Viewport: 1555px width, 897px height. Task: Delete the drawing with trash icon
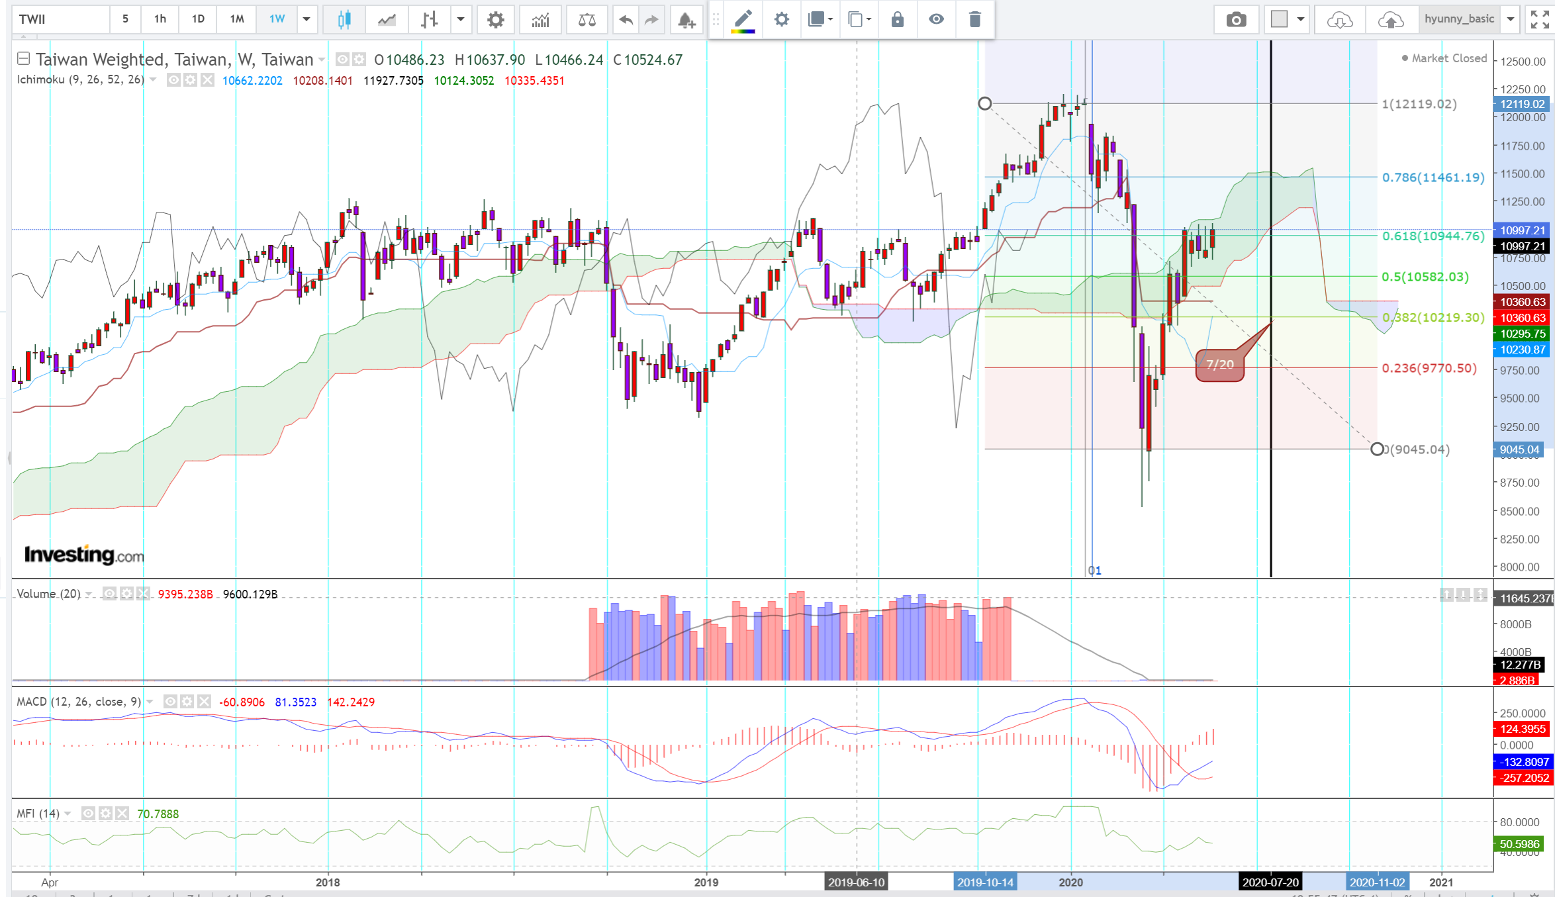974,19
